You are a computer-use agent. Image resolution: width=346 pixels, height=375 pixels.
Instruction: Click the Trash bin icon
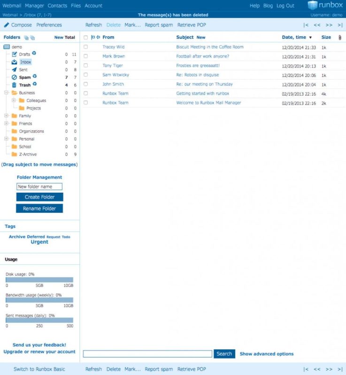pos(14,85)
